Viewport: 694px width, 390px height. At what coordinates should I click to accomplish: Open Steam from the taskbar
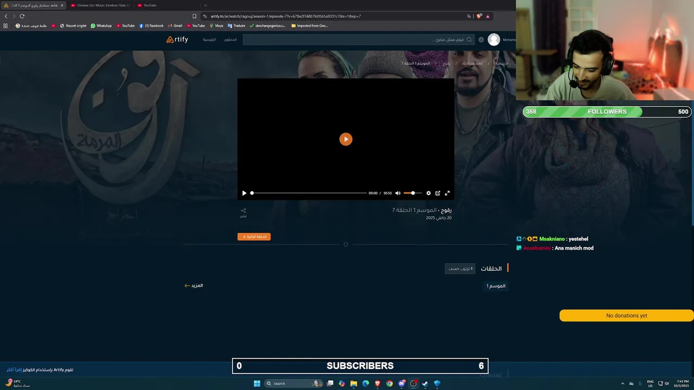(x=425, y=383)
